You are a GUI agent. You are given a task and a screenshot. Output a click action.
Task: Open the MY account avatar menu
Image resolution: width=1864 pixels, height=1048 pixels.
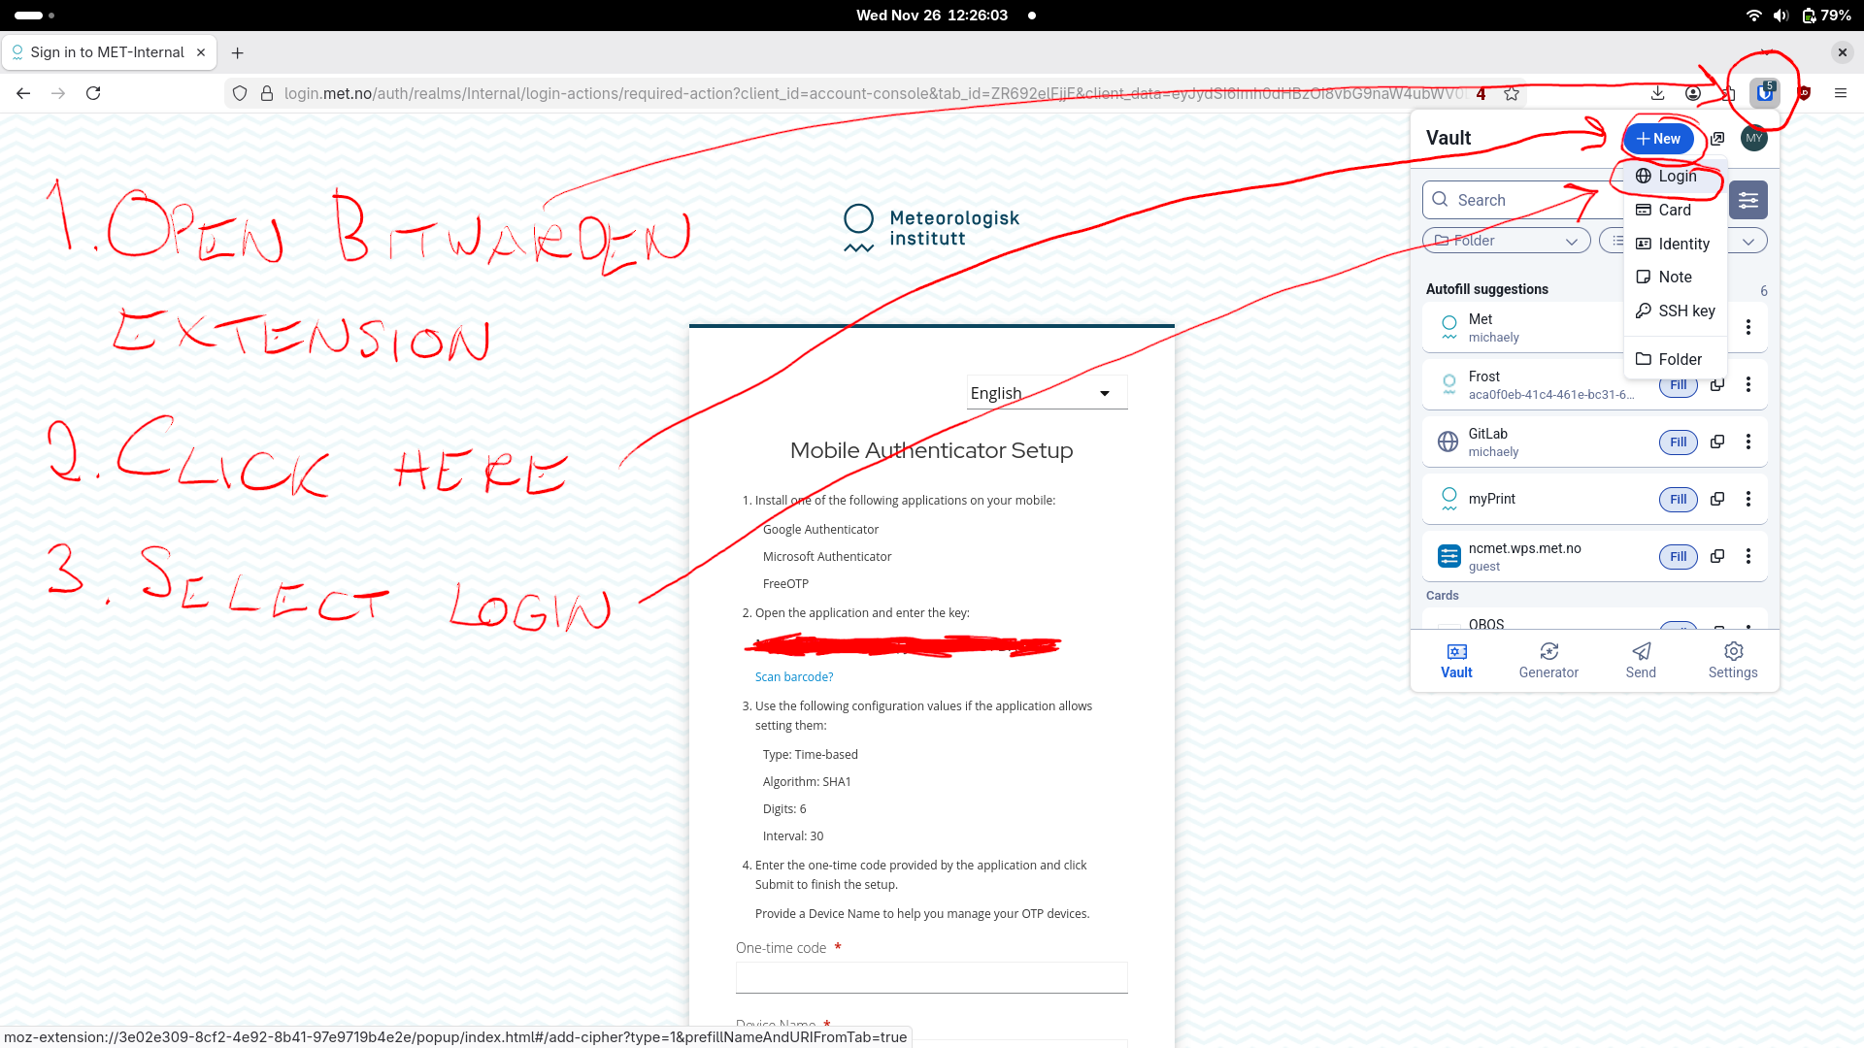1753,139
